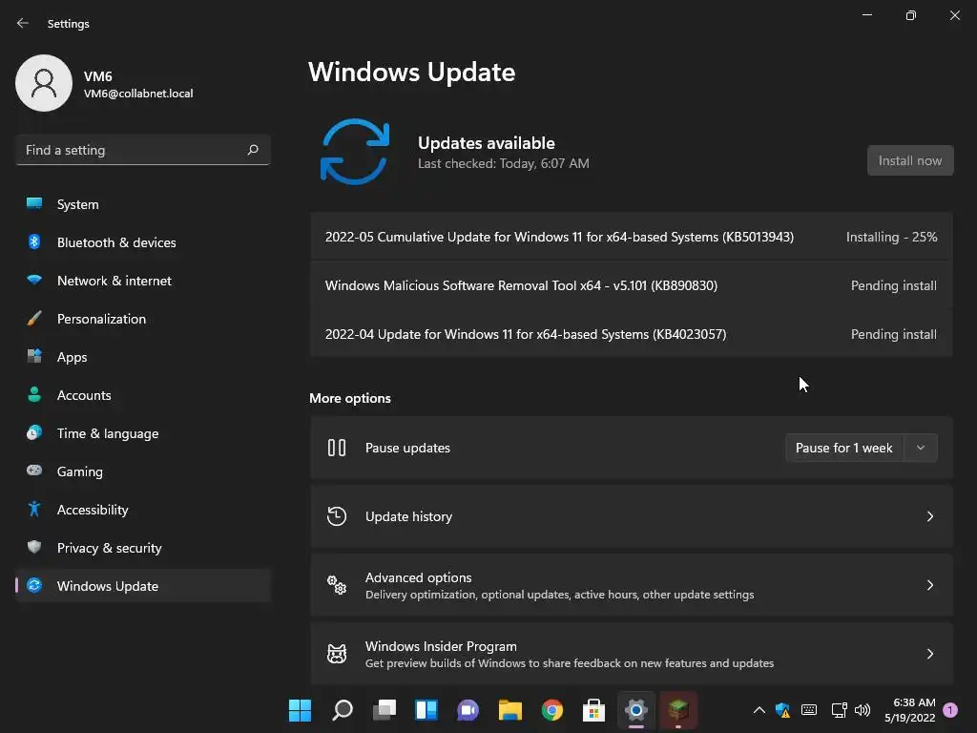Click the Time & language clock icon
977x733 pixels.
34,432
